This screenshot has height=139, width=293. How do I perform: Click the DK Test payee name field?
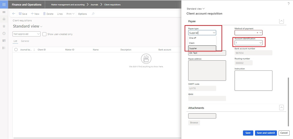tap(207, 53)
